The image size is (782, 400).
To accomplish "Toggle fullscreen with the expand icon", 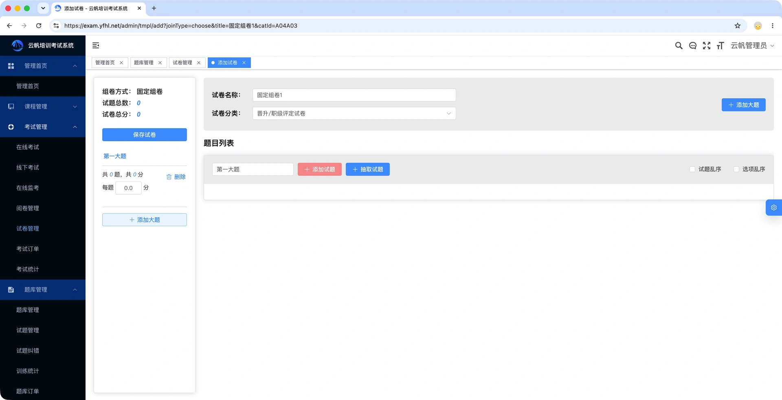I will (707, 46).
